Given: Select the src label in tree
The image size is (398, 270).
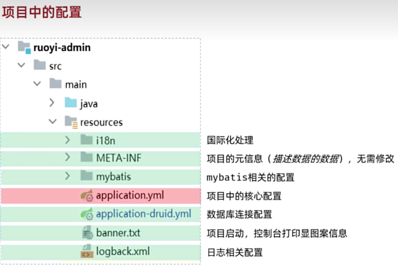Looking at the screenshot, I should pos(55,66).
